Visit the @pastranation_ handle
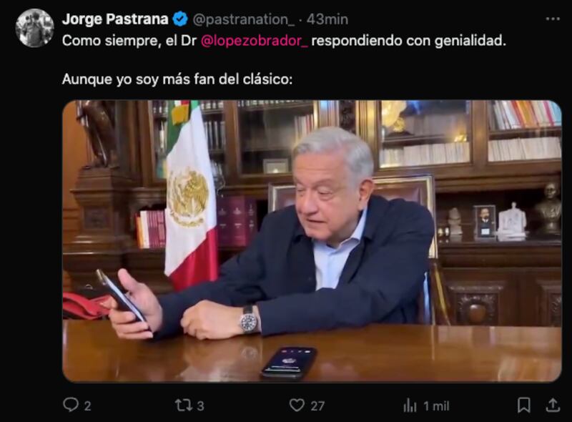The image size is (572, 422). tap(243, 19)
